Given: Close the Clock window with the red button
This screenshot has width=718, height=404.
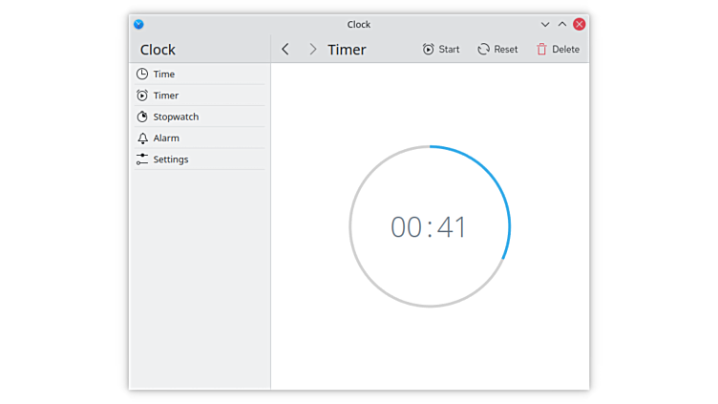Looking at the screenshot, I should [x=580, y=24].
